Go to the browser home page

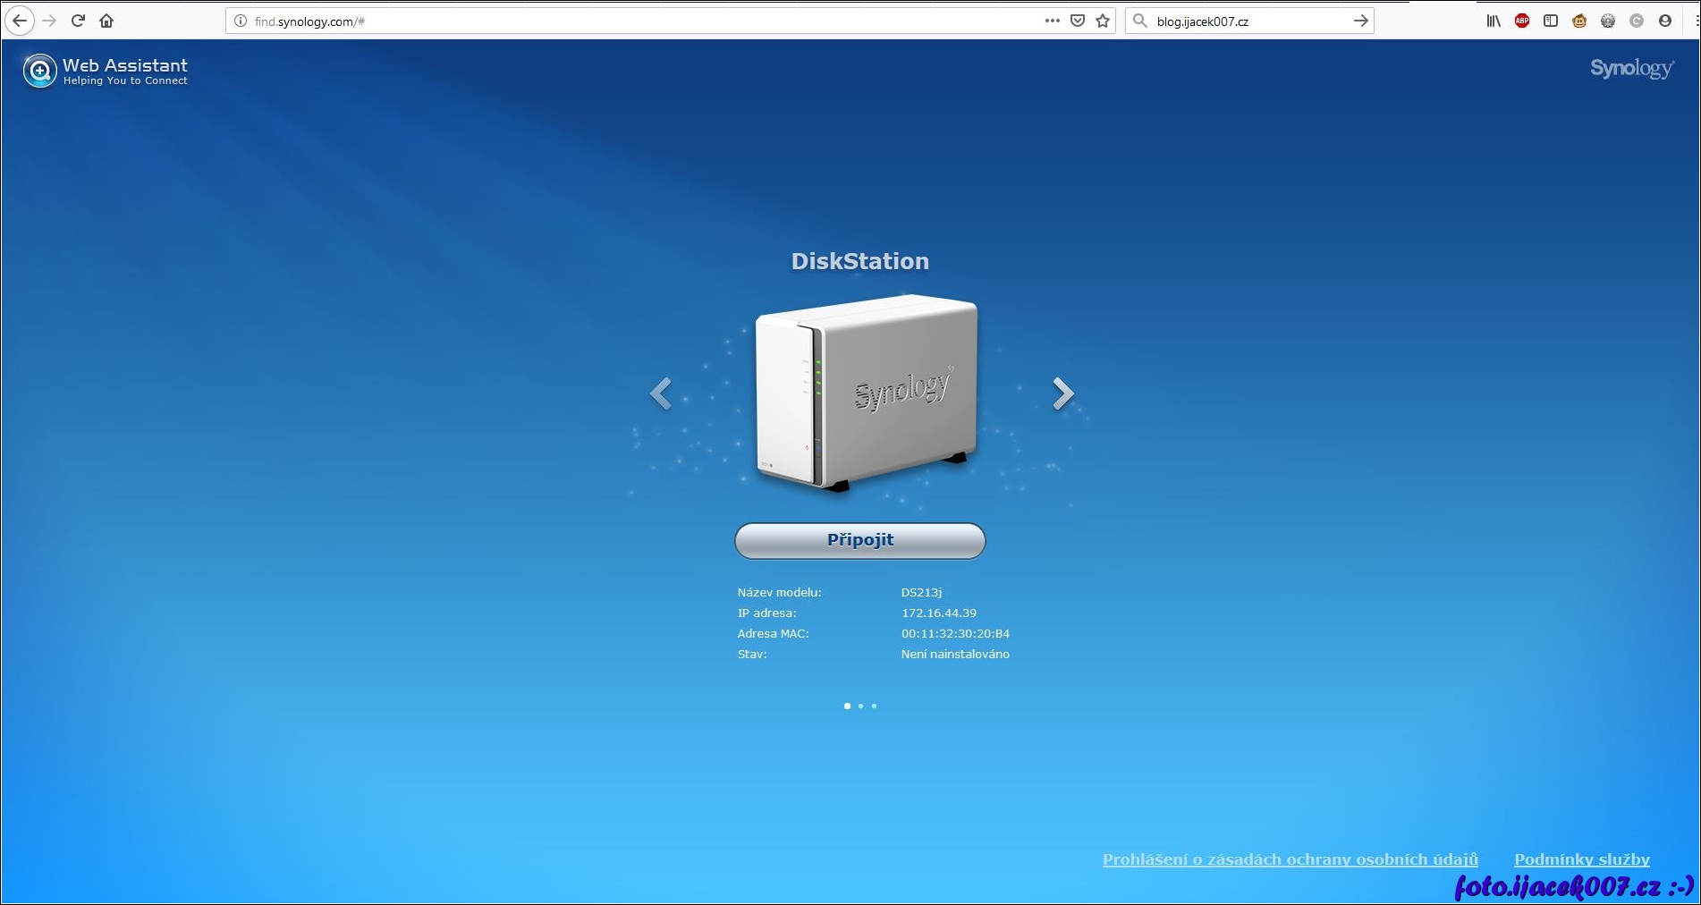[x=106, y=21]
